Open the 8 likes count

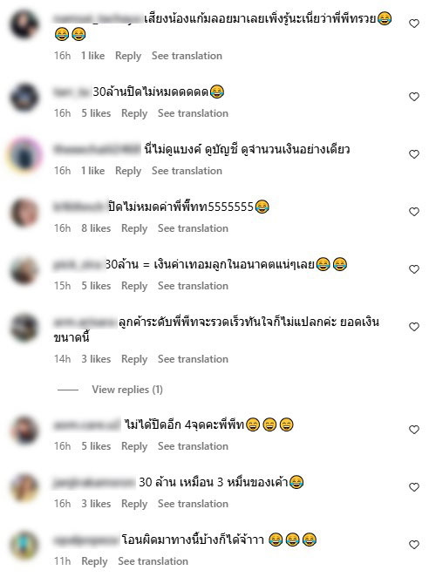click(96, 228)
